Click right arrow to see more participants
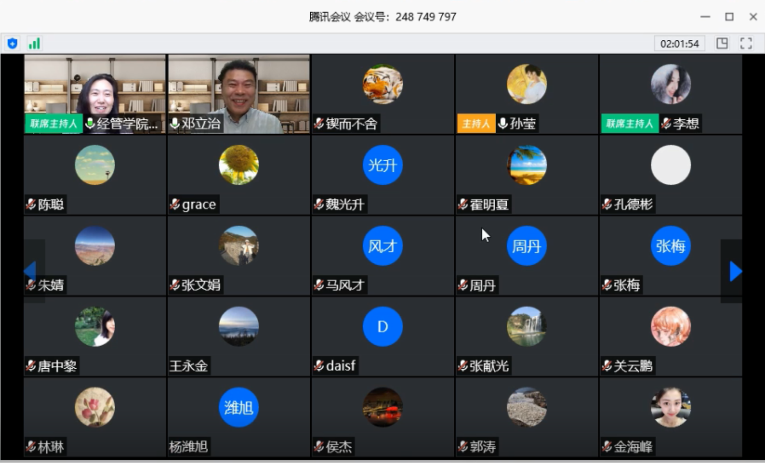Image resolution: width=765 pixels, height=463 pixels. tap(735, 271)
